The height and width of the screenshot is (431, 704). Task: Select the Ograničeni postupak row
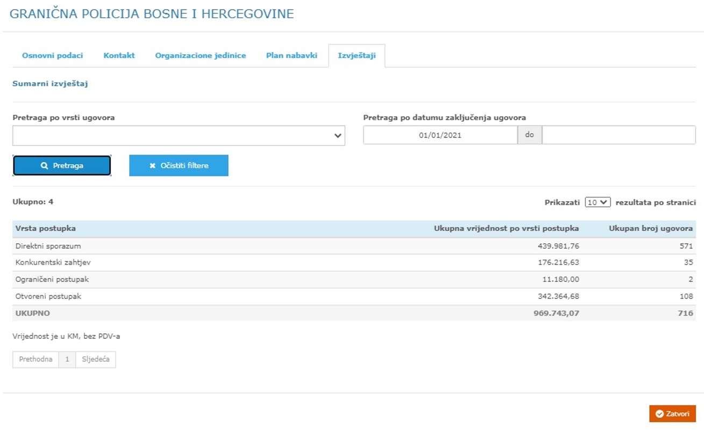[354, 280]
